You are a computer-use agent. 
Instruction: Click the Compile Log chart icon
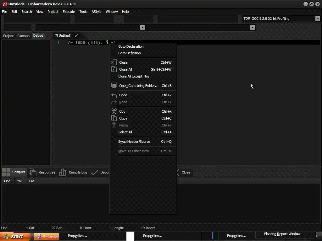pyautogui.click(x=63, y=172)
